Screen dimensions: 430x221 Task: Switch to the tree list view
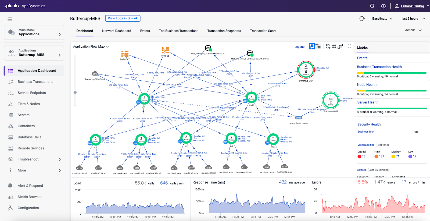(318, 46)
